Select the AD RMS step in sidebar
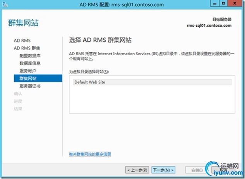 (22, 41)
